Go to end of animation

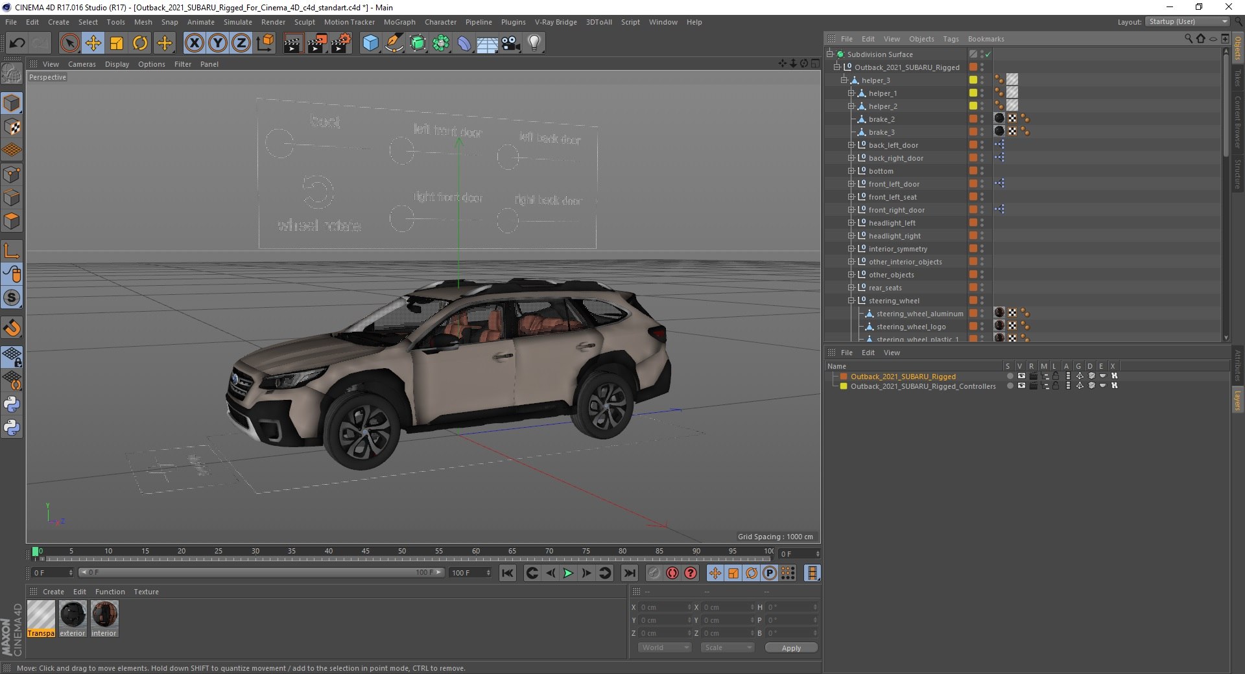(x=629, y=573)
